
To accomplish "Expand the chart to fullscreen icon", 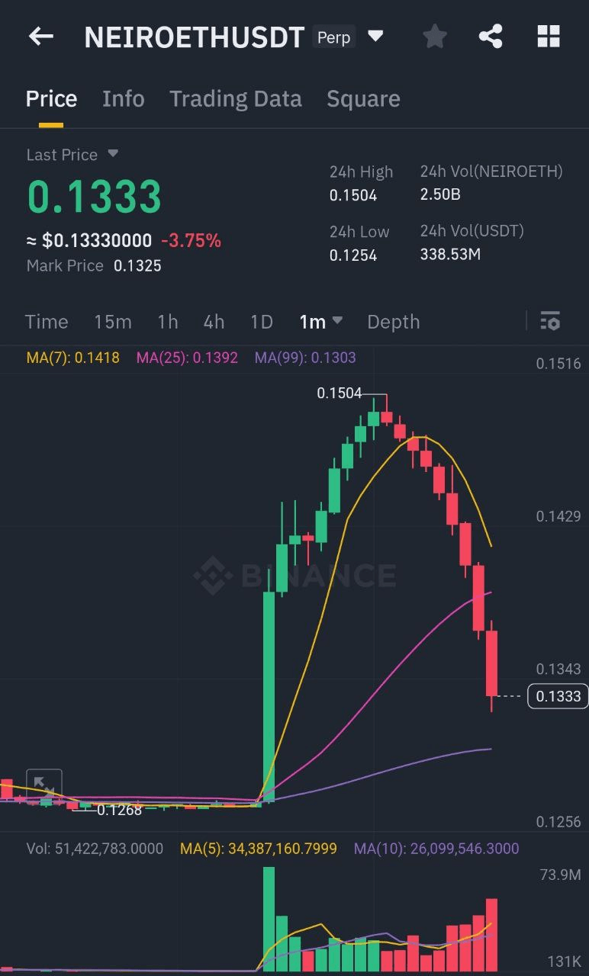I will click(x=44, y=786).
